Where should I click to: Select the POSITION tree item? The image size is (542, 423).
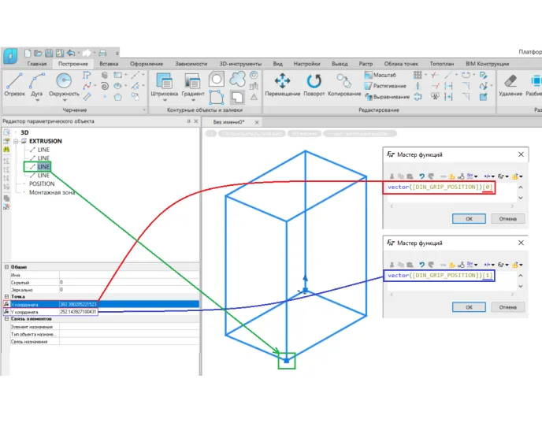coord(42,184)
